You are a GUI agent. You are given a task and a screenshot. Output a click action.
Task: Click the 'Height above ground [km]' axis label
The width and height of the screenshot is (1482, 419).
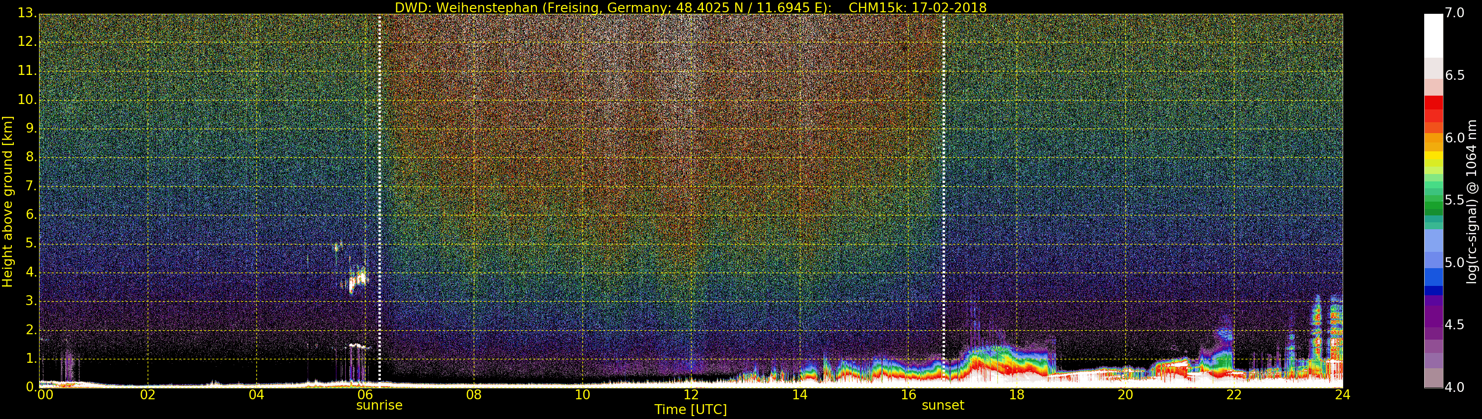tap(7, 201)
